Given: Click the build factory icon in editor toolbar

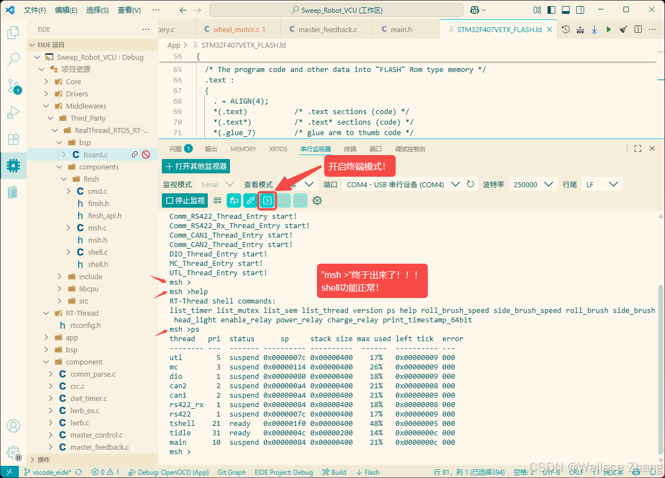Looking at the screenshot, I should point(580,29).
